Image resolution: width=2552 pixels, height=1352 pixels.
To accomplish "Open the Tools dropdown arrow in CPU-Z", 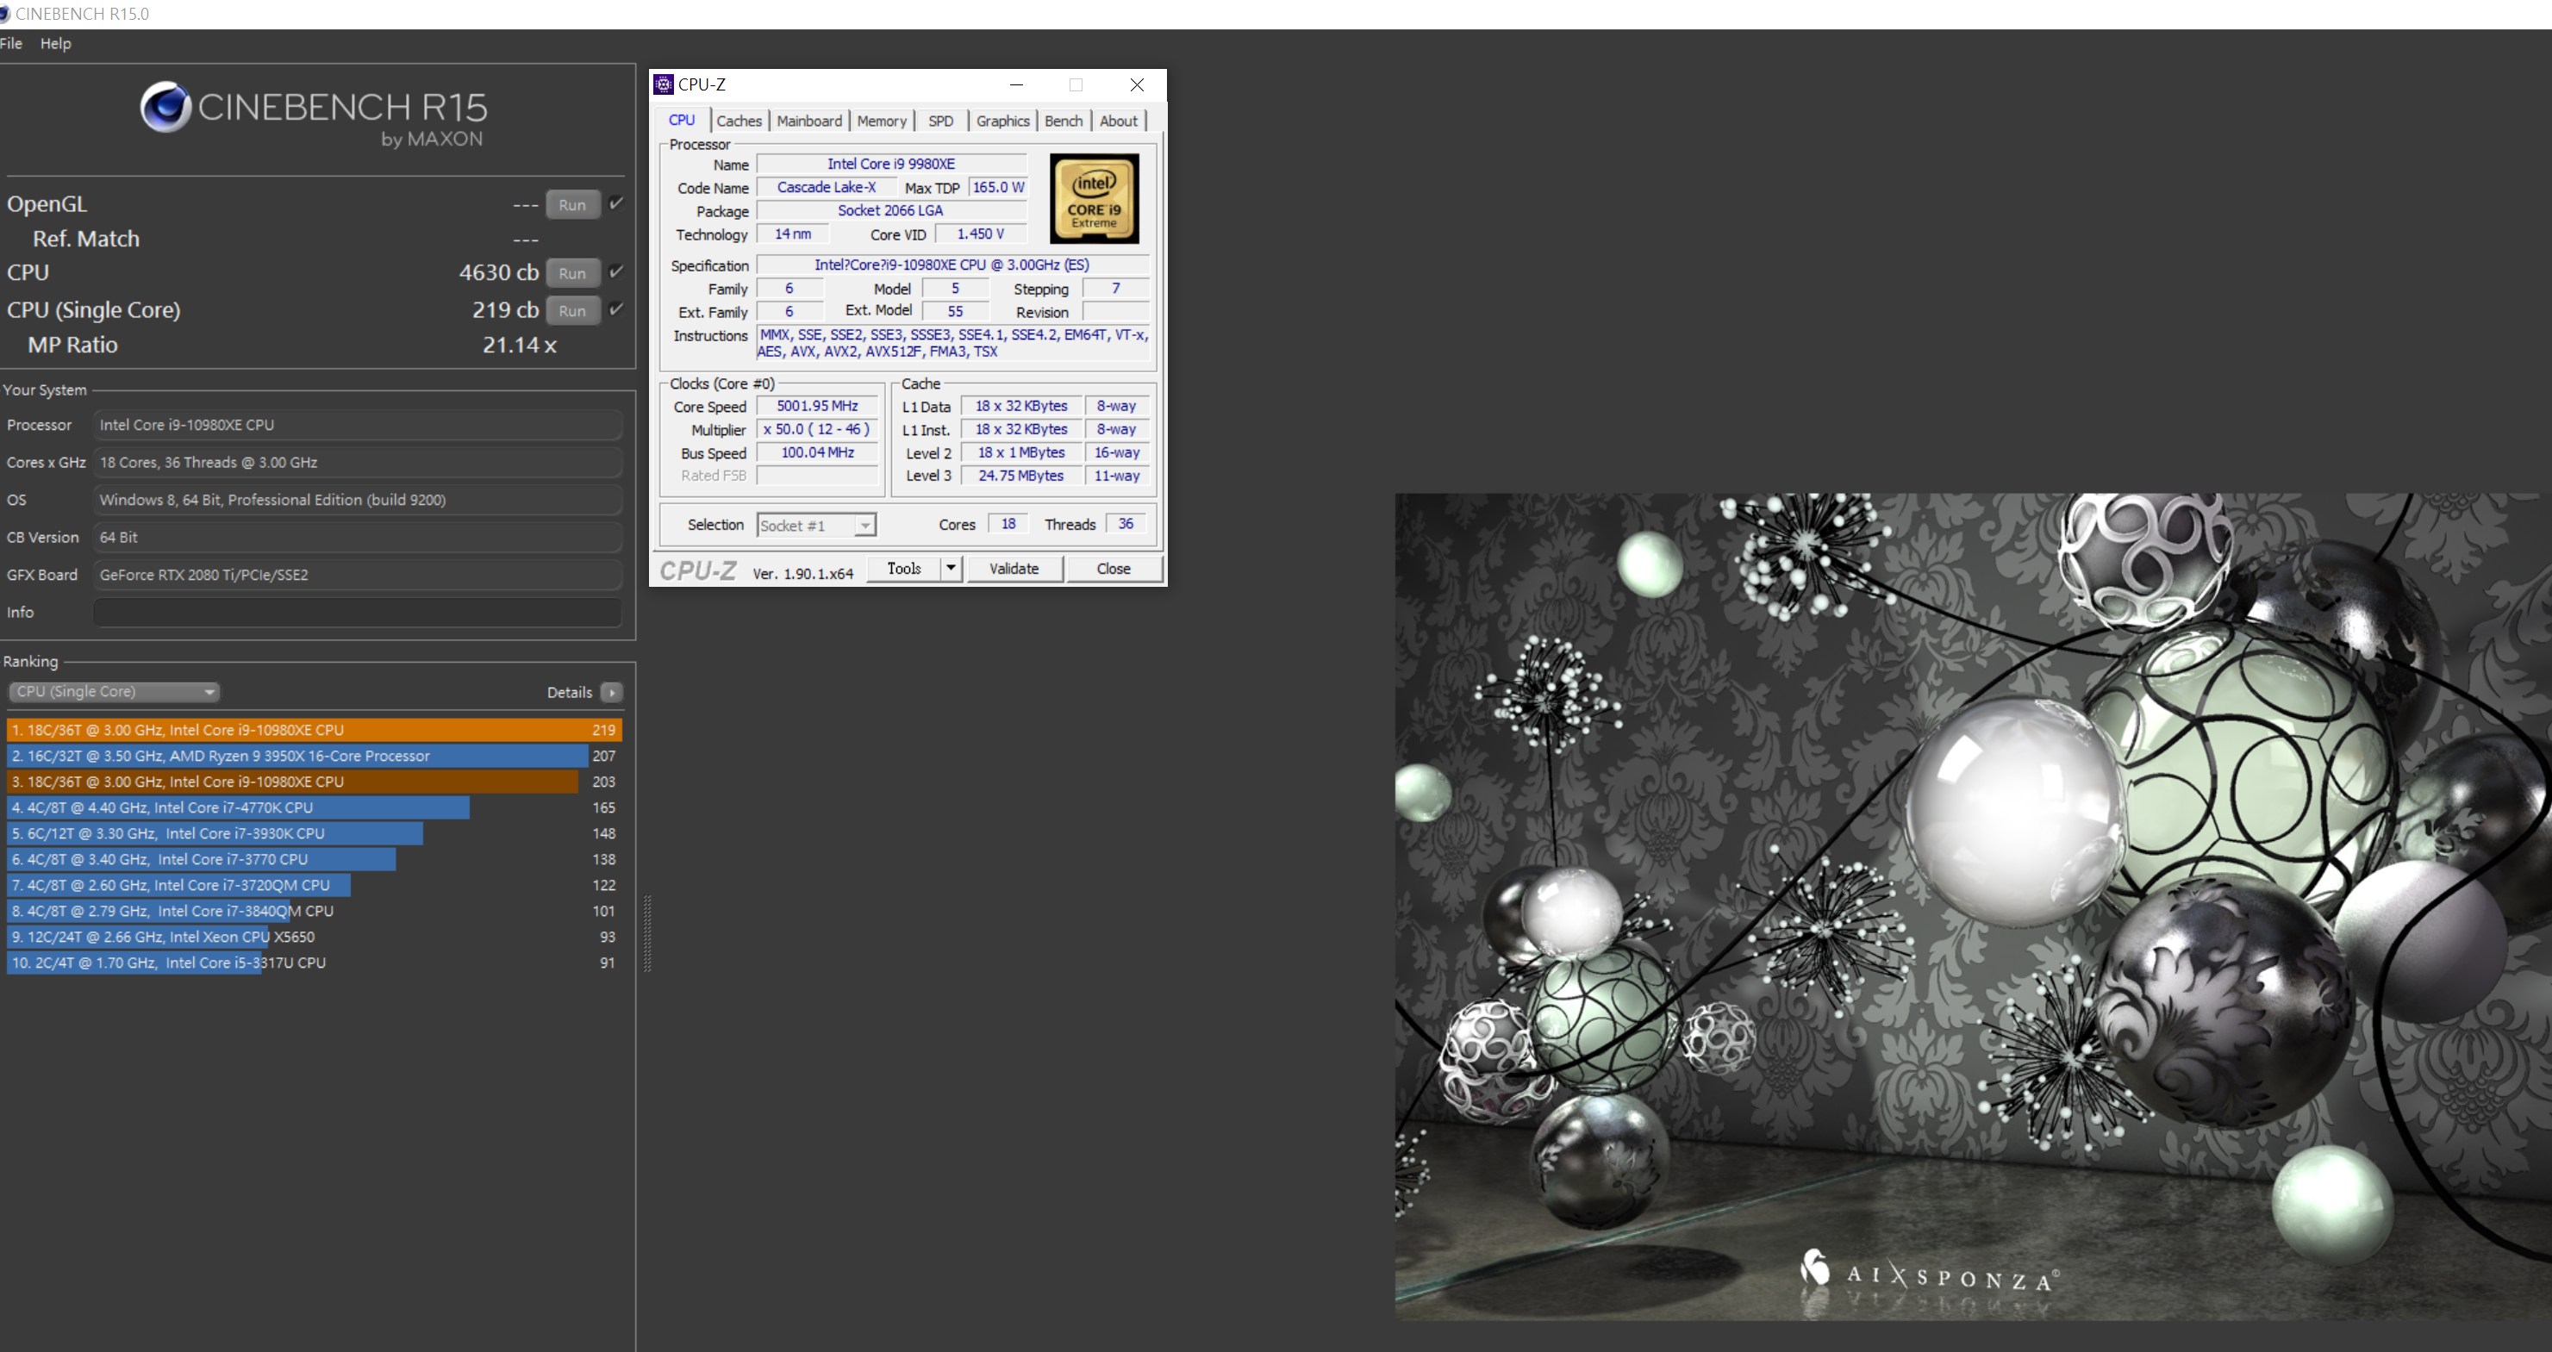I will click(951, 569).
